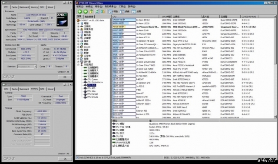Open About tab in bottom CPU-Z window
The image size is (278, 164).
pyautogui.click(x=50, y=89)
